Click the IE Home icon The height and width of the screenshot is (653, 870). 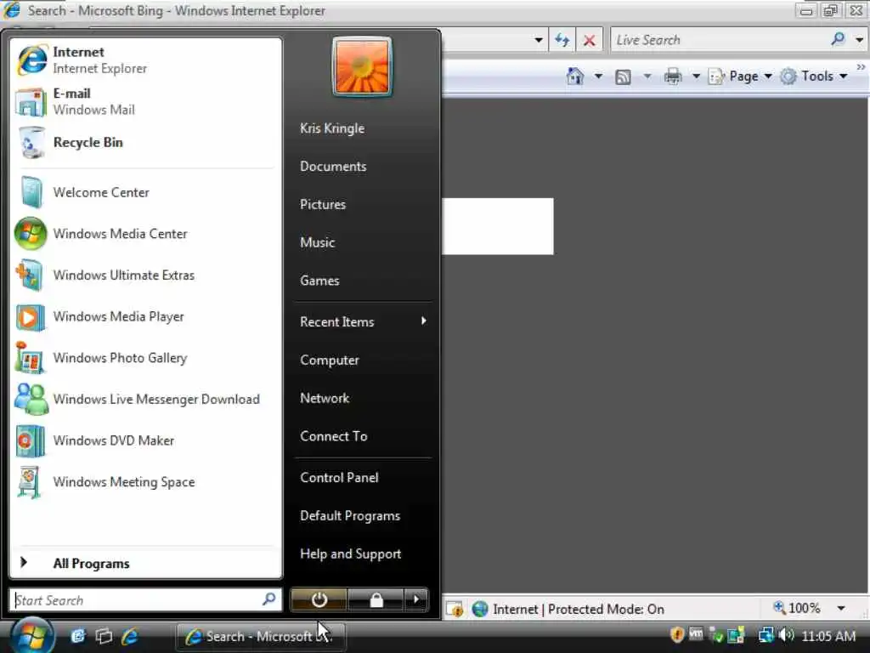575,76
